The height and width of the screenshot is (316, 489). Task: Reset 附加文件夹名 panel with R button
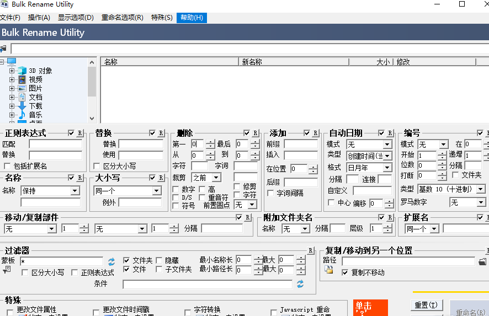click(x=390, y=217)
